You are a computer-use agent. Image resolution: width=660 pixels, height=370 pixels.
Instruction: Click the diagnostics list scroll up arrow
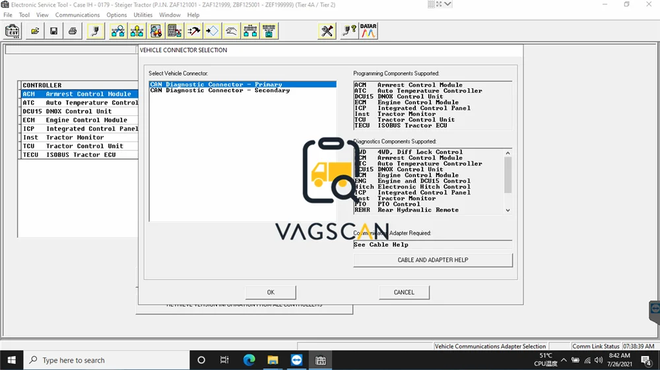pyautogui.click(x=508, y=153)
